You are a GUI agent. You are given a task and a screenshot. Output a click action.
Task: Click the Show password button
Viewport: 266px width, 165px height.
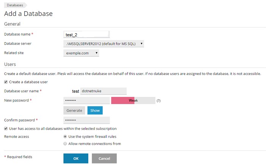95,111
